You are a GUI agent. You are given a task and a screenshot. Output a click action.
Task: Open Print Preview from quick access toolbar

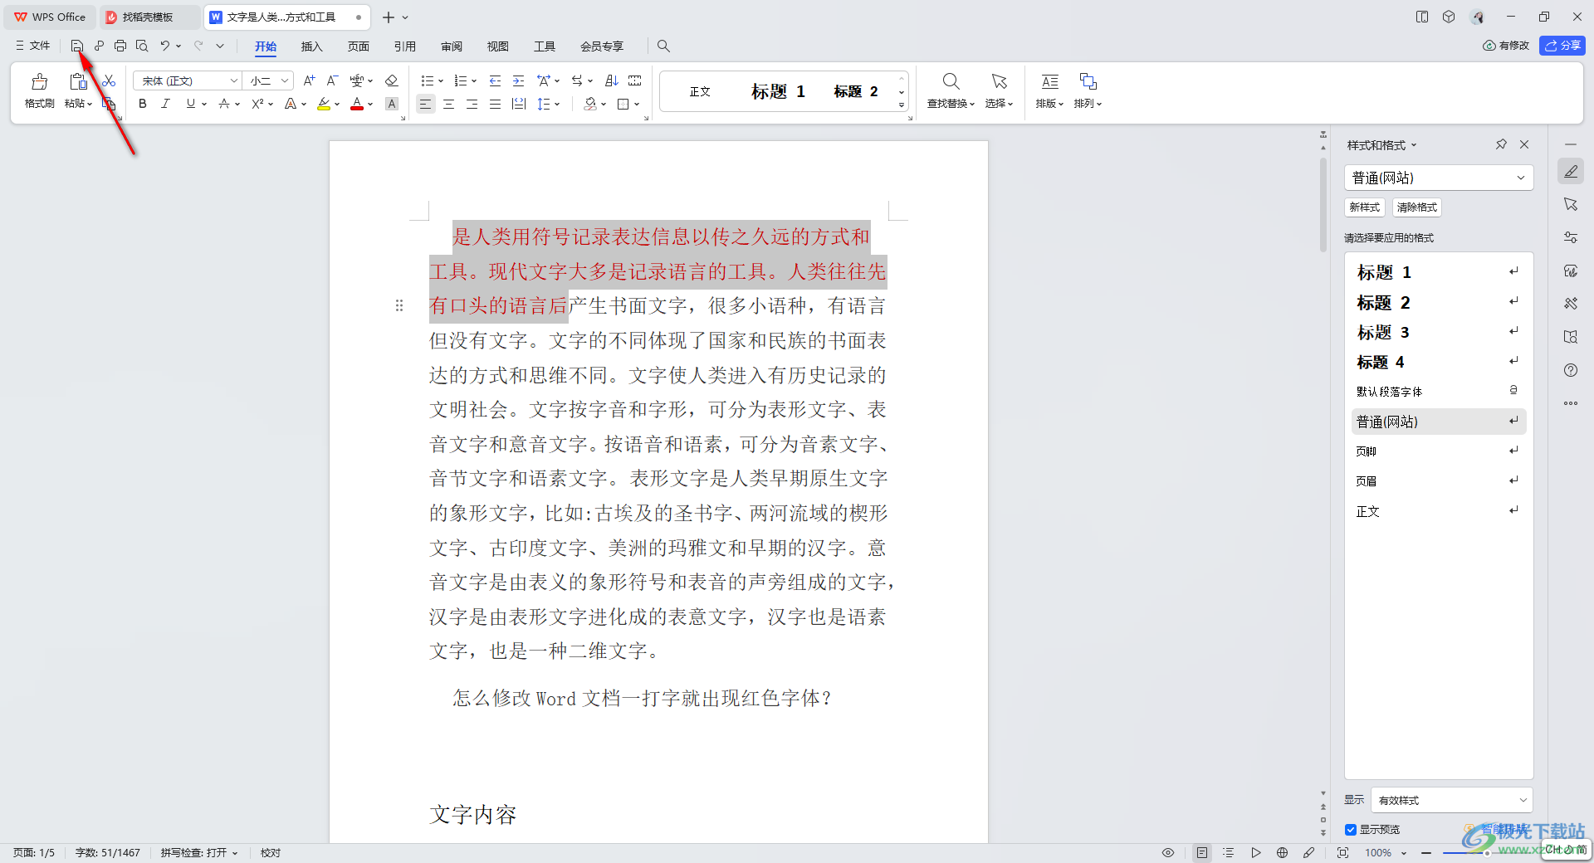(142, 46)
